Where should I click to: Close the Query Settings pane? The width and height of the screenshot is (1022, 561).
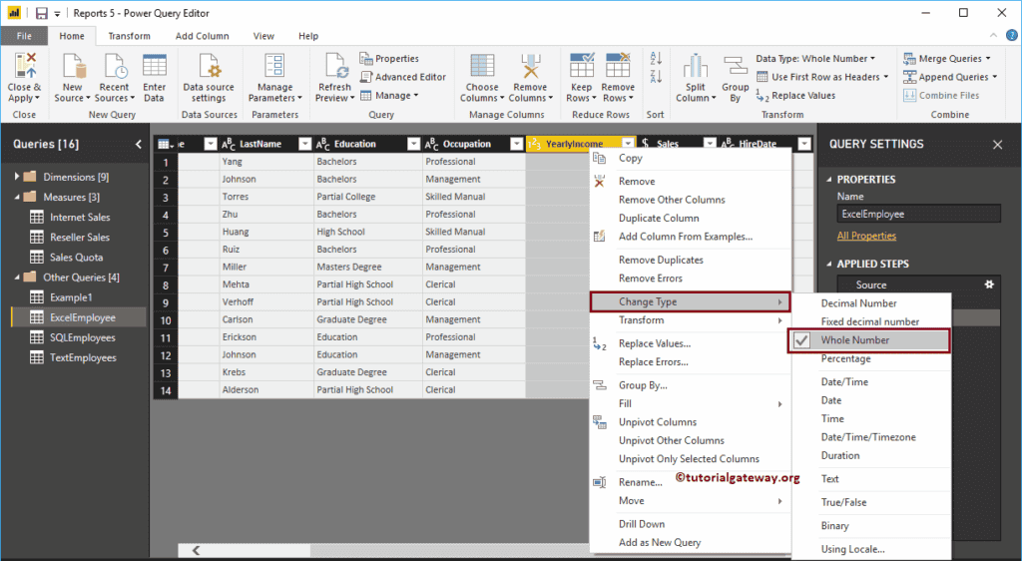pyautogui.click(x=997, y=145)
